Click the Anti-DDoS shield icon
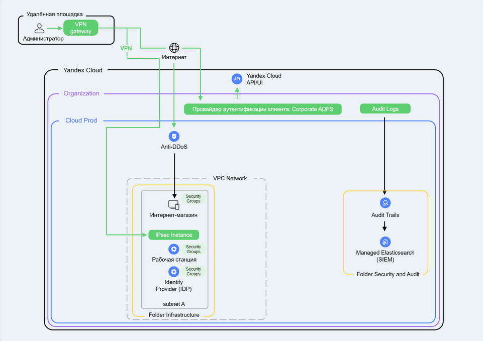 point(174,136)
